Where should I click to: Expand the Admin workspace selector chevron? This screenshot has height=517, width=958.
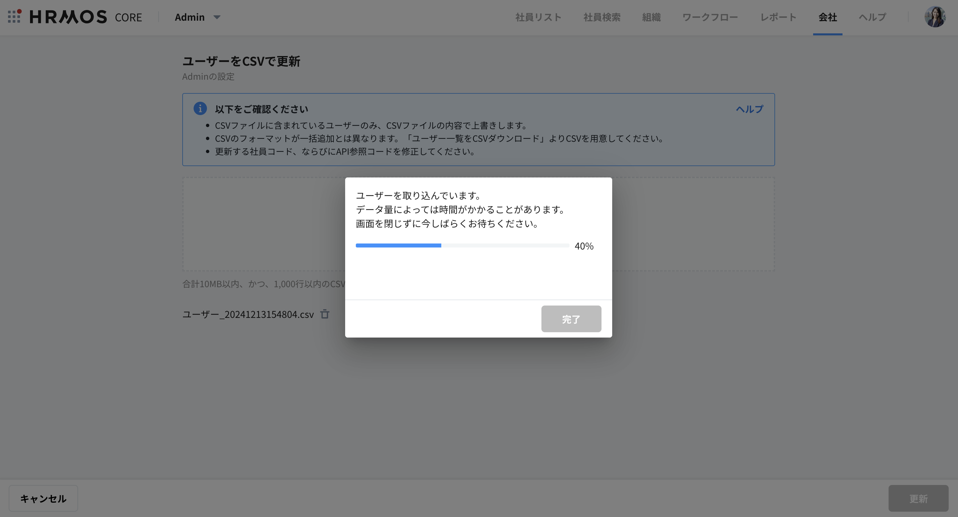coord(217,17)
